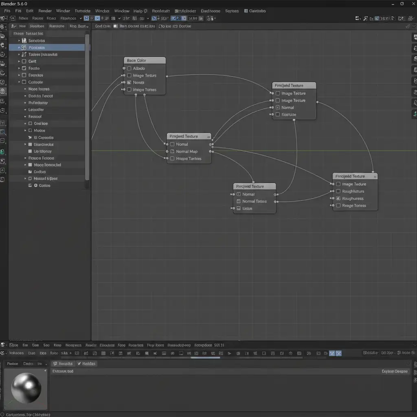Click the folder icon beside Codbas in the outliner
417x417 pixels.
(30, 172)
